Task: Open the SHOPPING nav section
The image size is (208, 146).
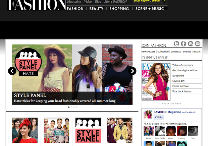Action: coord(119,9)
